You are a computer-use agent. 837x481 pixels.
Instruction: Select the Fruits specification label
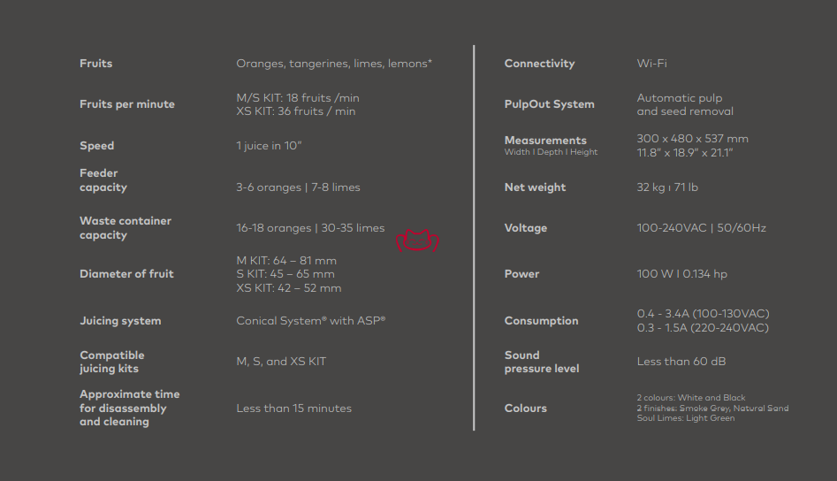[x=96, y=63]
